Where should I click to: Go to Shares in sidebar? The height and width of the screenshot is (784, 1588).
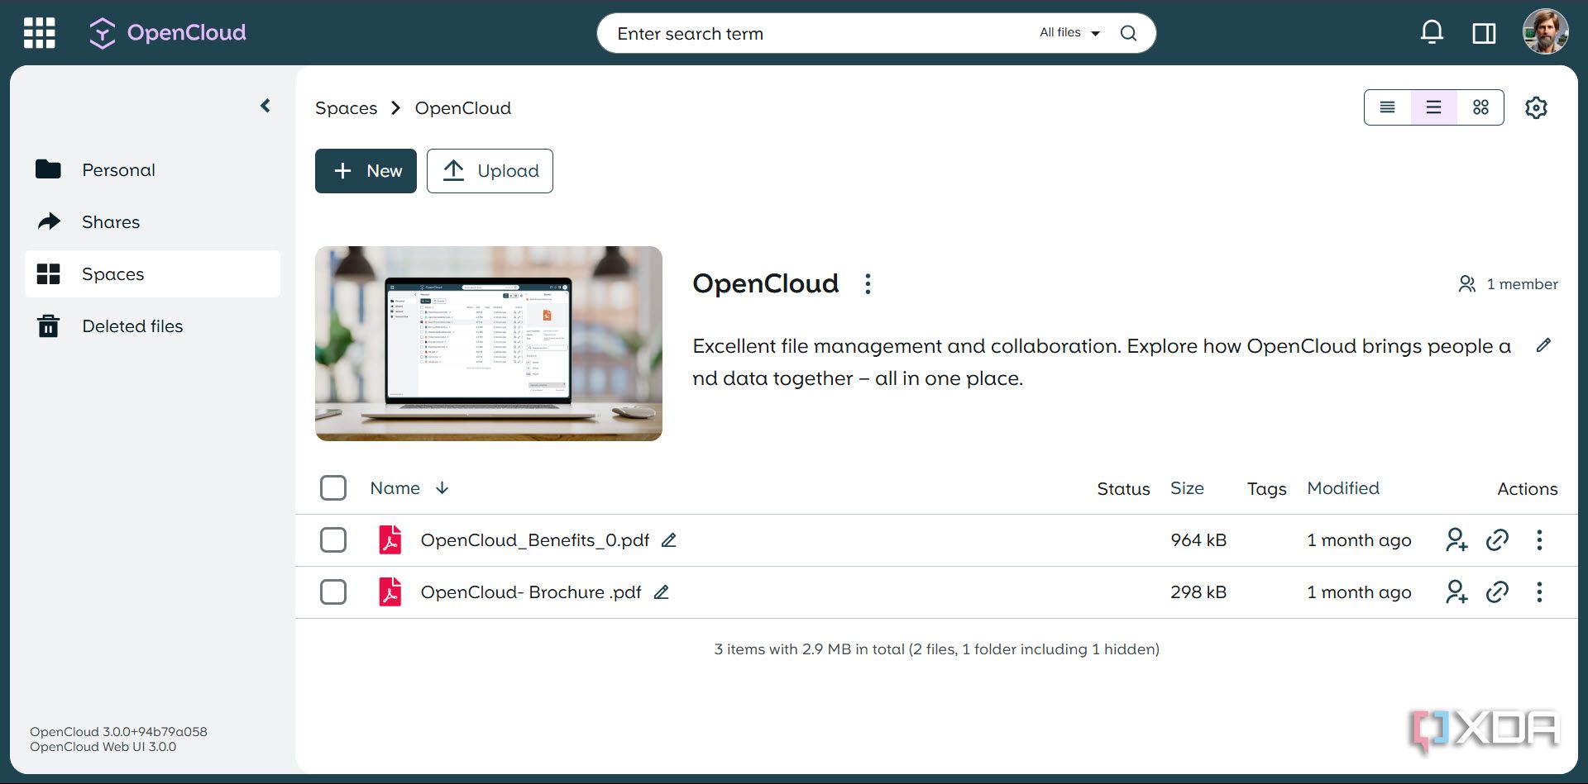click(153, 222)
